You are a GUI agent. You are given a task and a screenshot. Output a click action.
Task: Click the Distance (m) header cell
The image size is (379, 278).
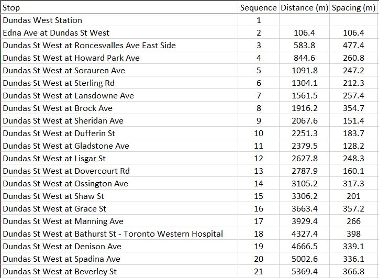304,8
